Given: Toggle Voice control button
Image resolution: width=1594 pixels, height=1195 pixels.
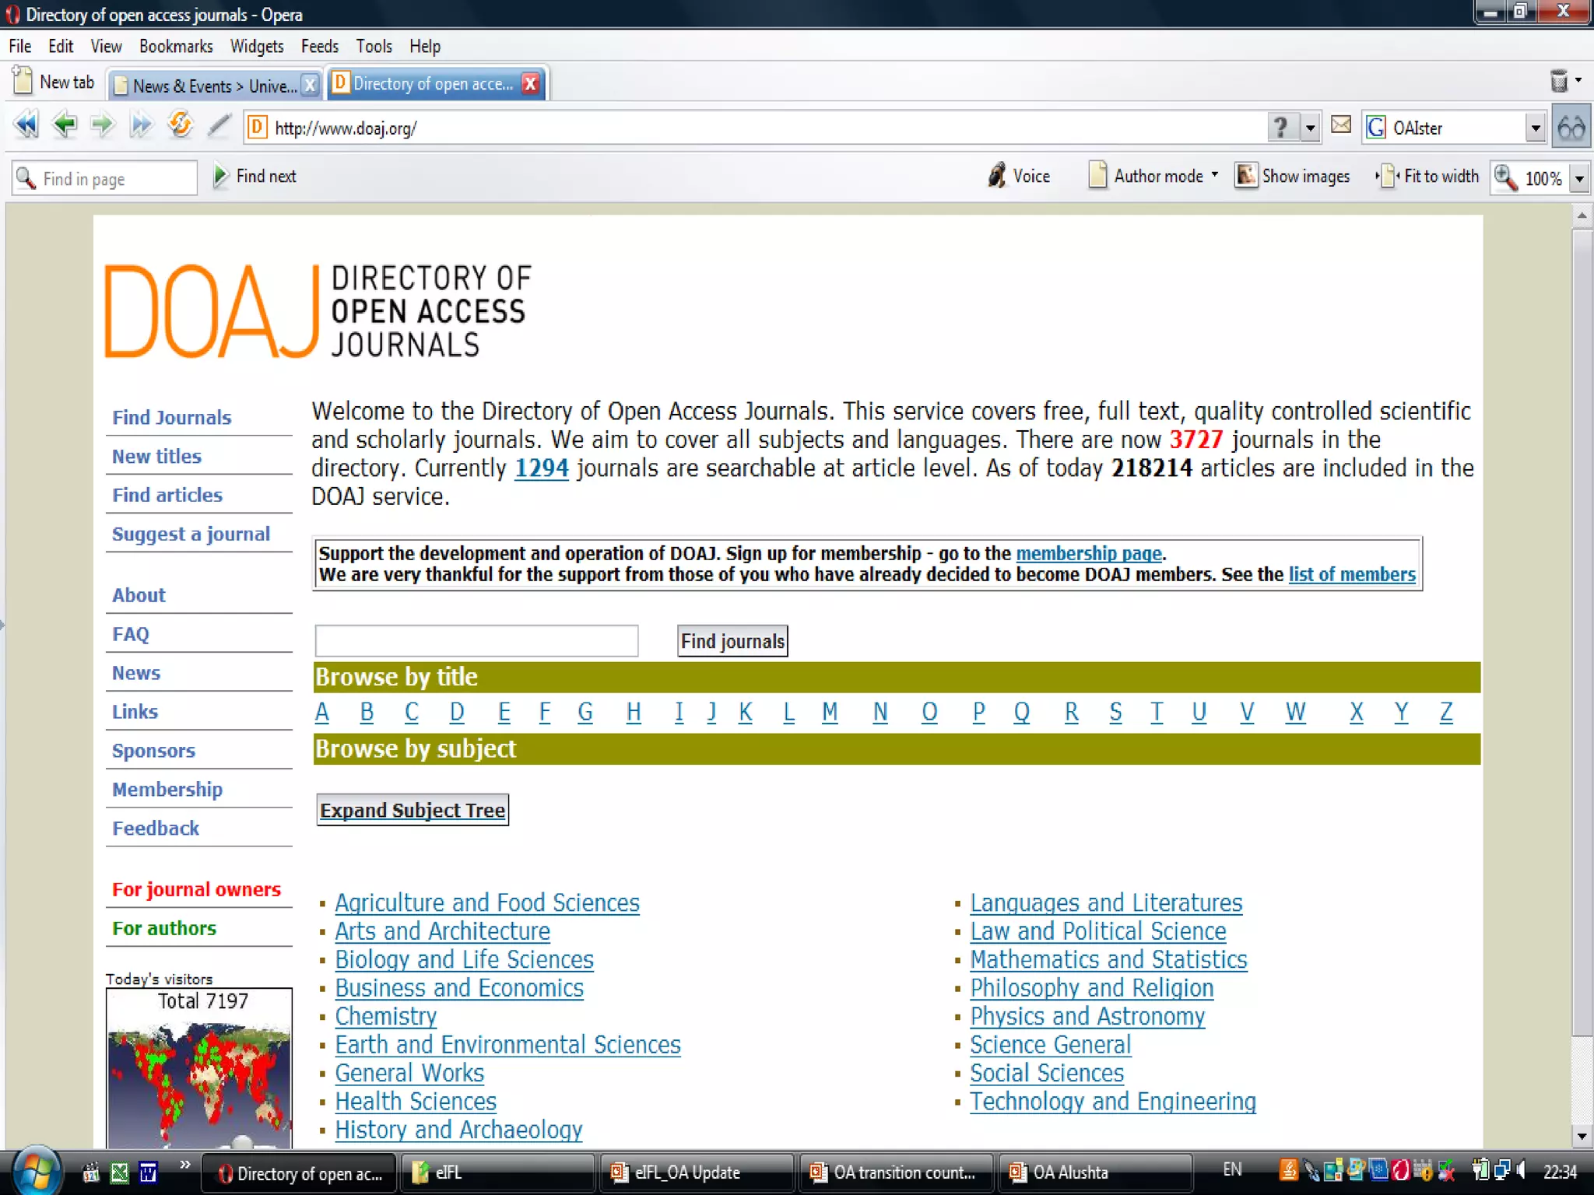Looking at the screenshot, I should click(1019, 176).
